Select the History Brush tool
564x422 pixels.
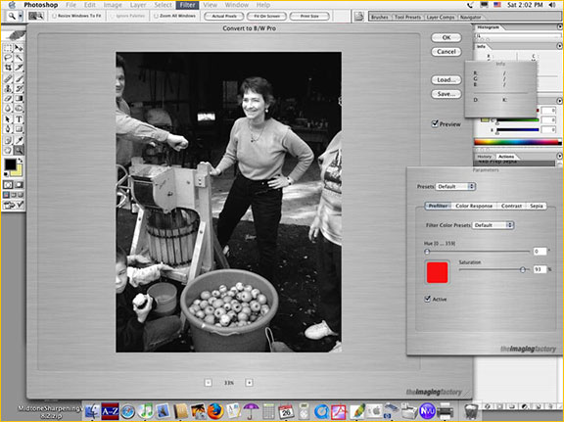coord(19,88)
